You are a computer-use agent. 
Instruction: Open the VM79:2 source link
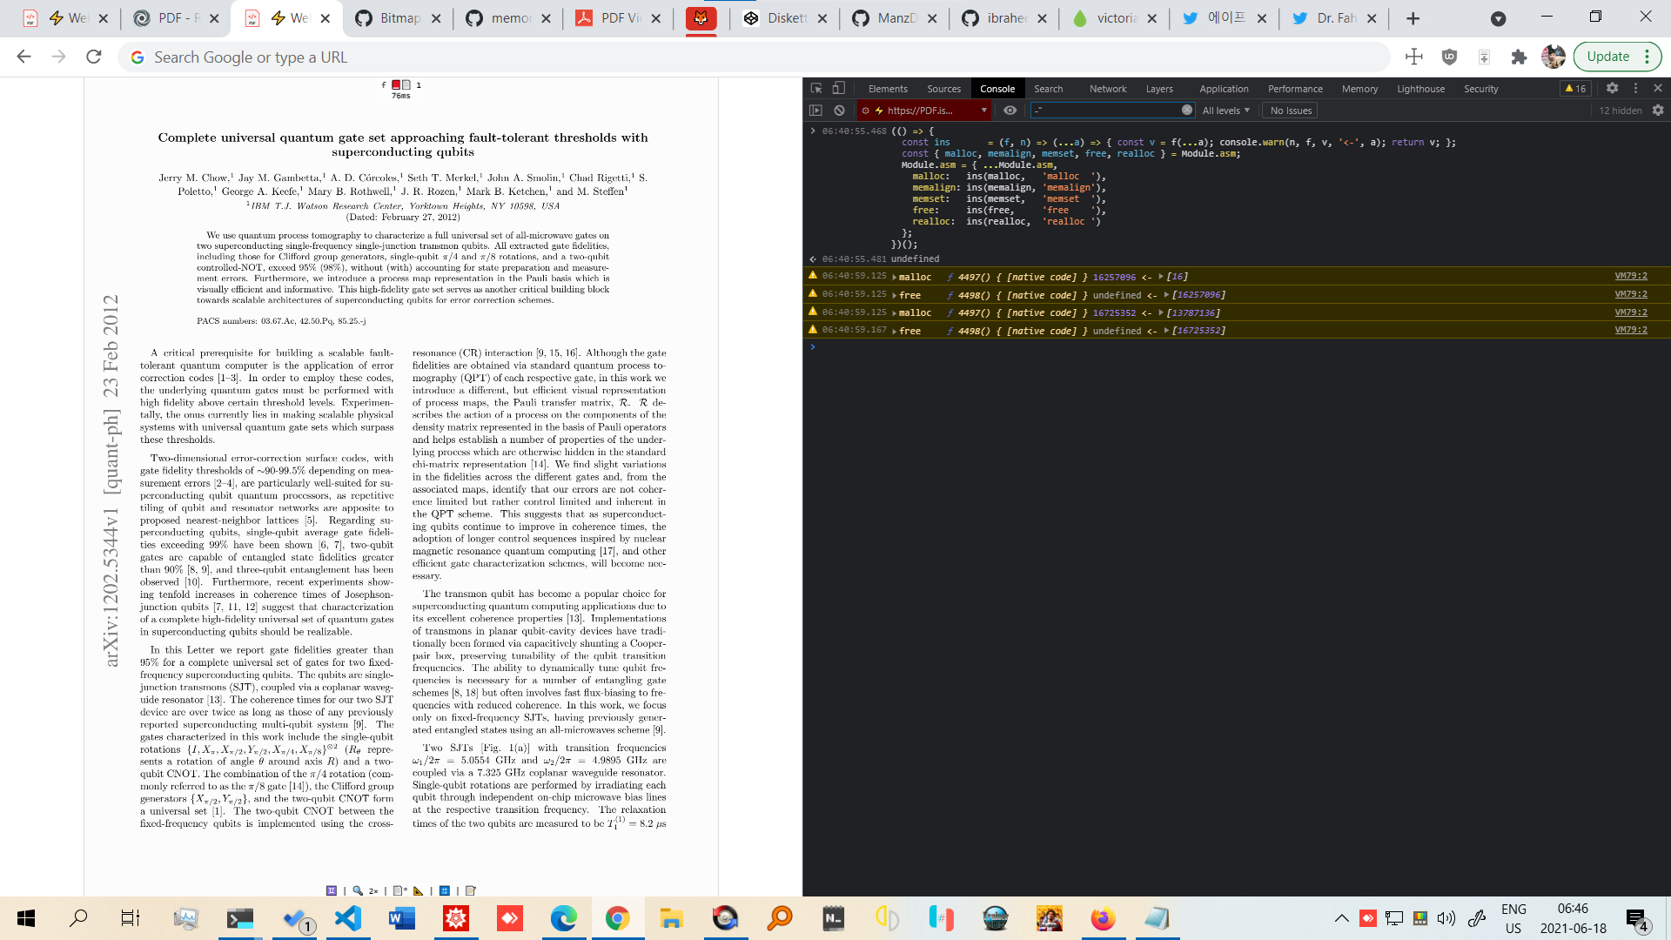point(1630,276)
